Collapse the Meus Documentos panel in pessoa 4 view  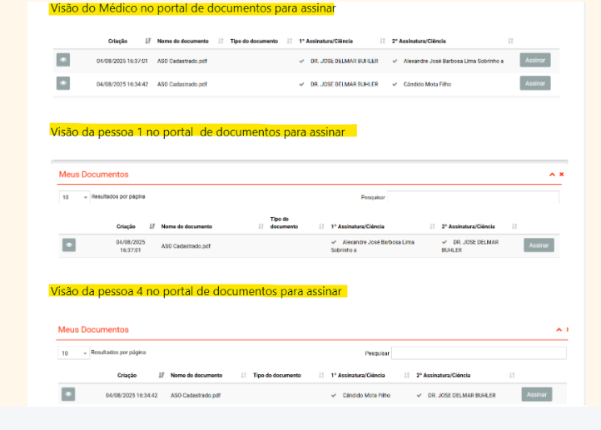point(559,330)
